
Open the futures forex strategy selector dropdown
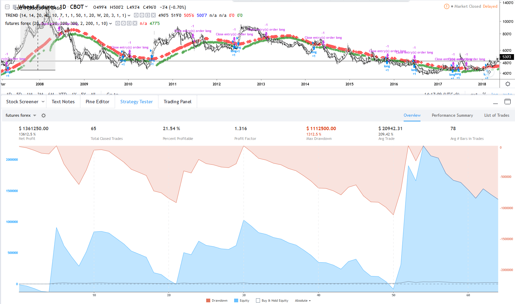click(34, 115)
